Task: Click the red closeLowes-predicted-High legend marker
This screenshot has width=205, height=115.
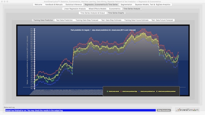Action: pyautogui.click(x=121, y=91)
